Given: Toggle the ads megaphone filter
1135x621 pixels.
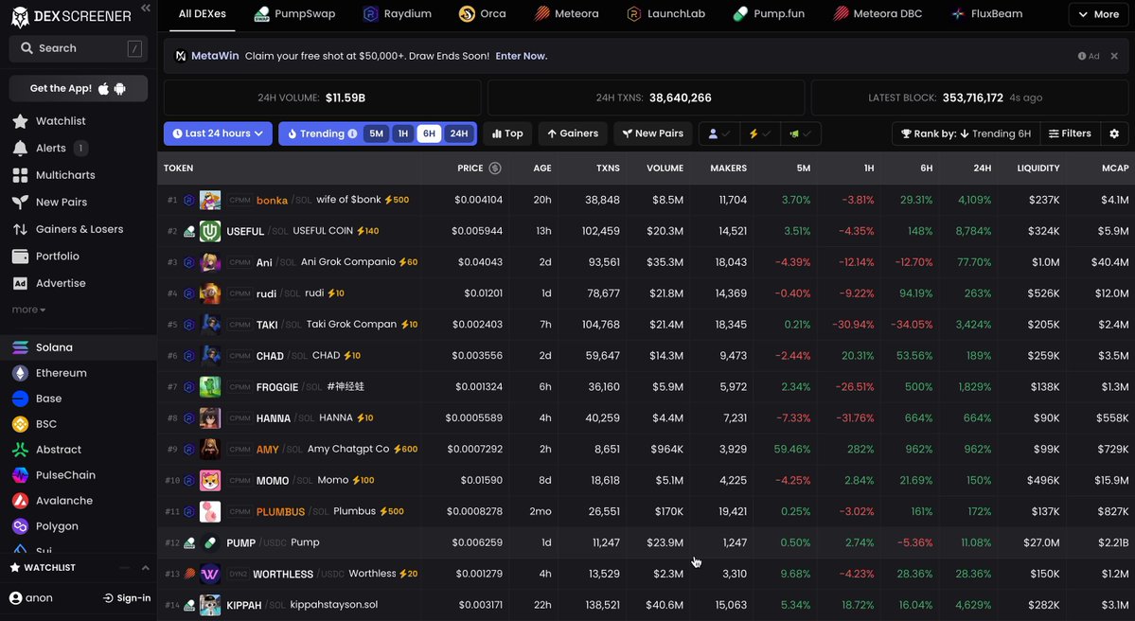Looking at the screenshot, I should coord(800,133).
